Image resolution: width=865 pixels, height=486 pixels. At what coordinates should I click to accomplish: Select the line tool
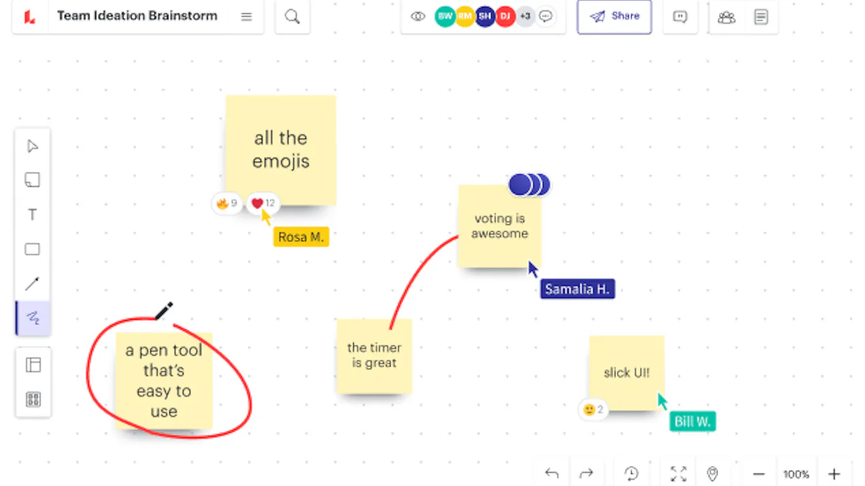pyautogui.click(x=33, y=283)
